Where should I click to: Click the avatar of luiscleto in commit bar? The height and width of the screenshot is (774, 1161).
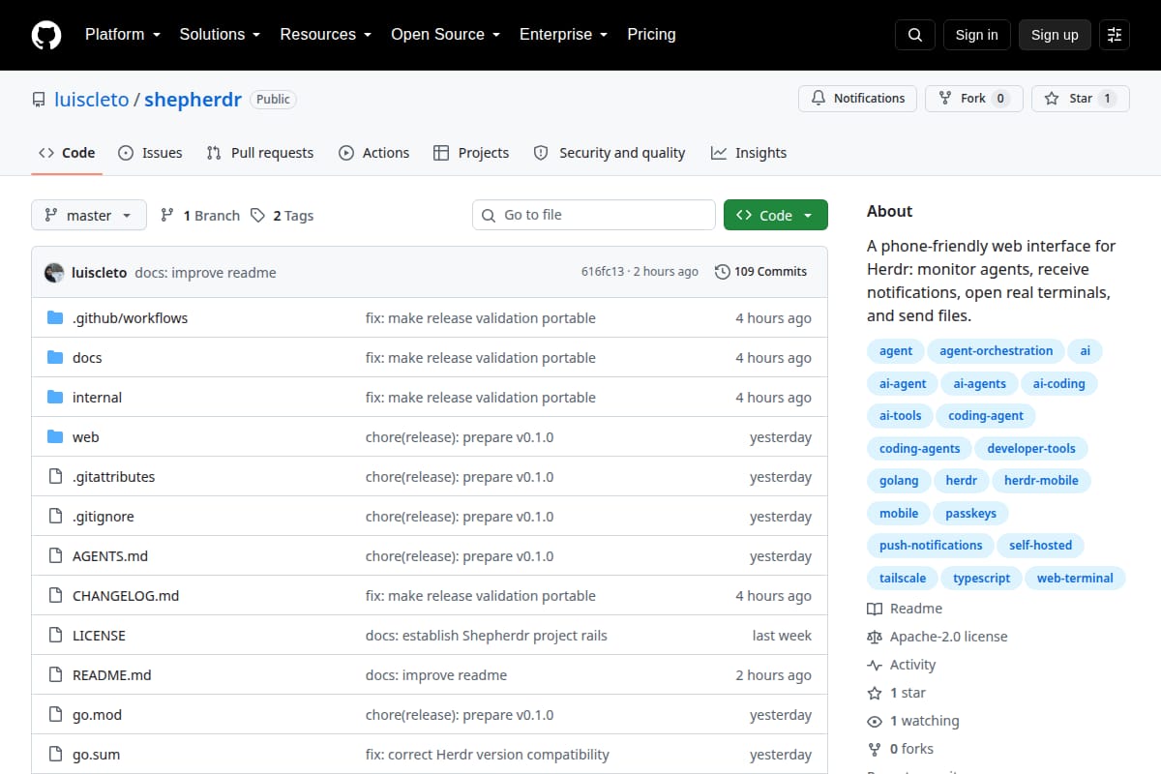tap(54, 272)
